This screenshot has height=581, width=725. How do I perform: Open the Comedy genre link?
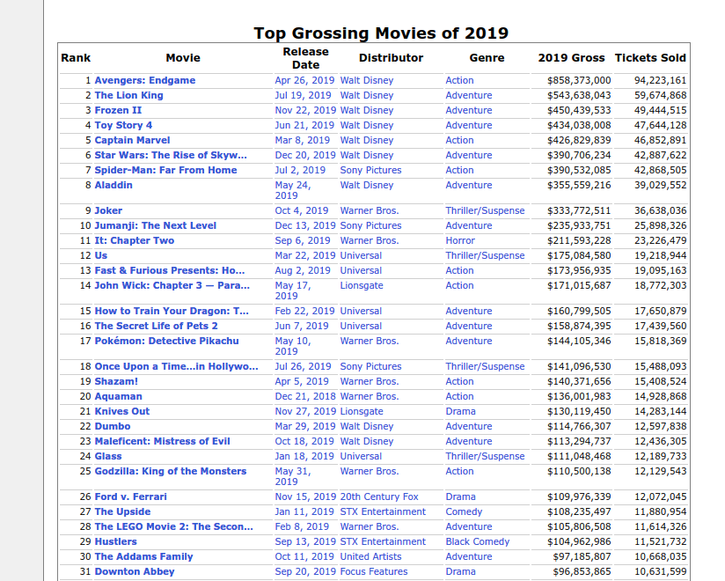point(464,511)
